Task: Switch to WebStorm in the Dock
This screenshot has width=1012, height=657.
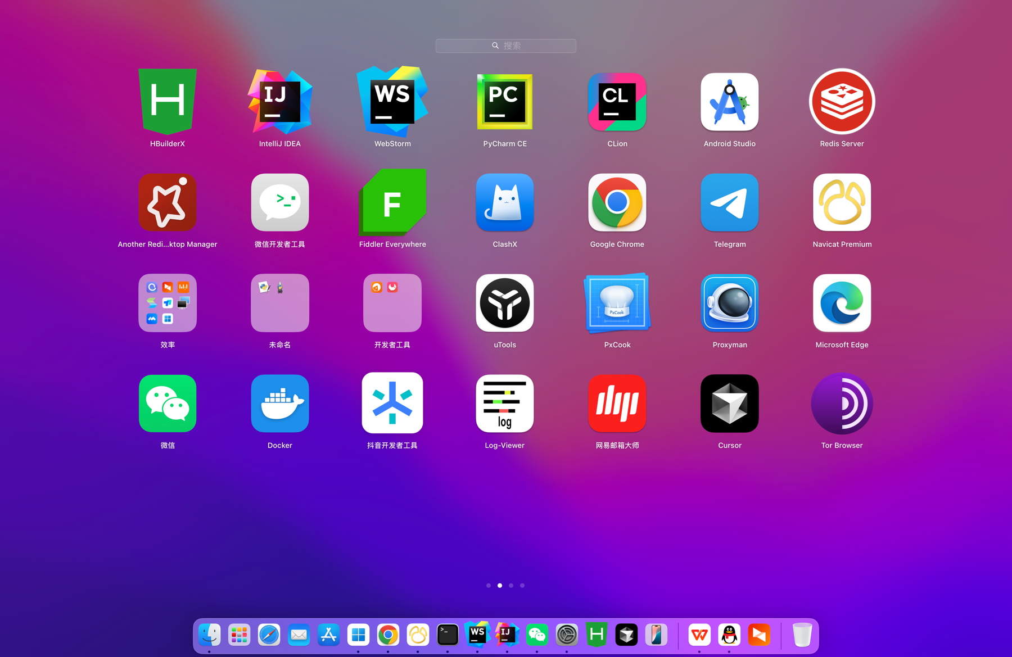Action: 477,635
